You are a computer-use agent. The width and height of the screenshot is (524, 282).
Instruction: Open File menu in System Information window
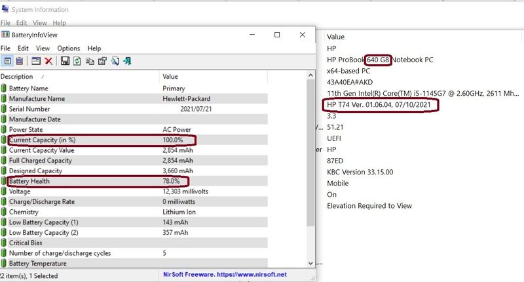pyautogui.click(x=5, y=23)
